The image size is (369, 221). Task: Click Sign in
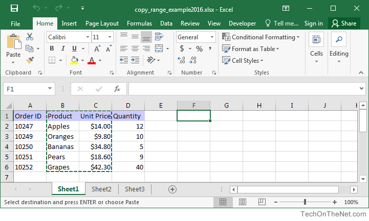tap(313, 23)
